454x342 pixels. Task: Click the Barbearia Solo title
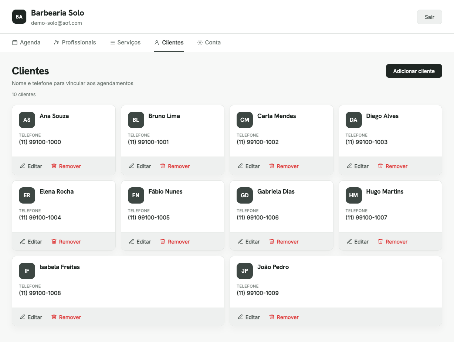tap(58, 13)
